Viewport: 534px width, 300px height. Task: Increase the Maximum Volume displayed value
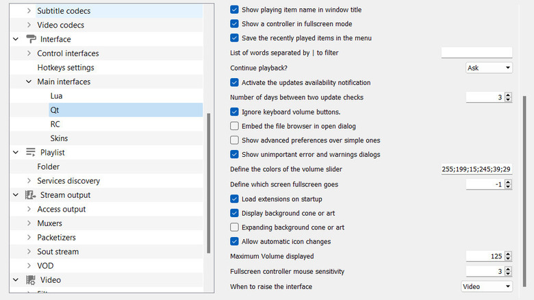[508, 253]
